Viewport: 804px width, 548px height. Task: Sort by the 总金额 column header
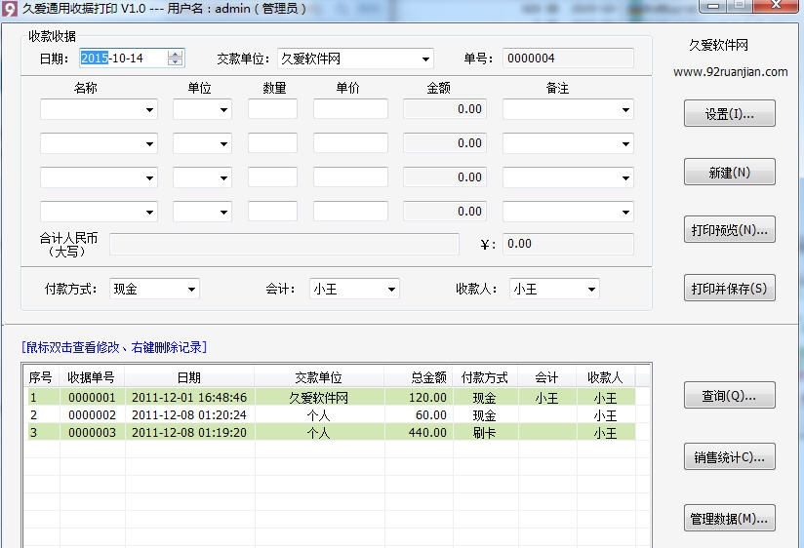419,377
